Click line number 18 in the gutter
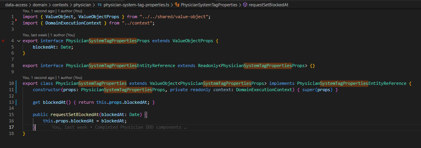The width and height of the screenshot is (421, 148). [x=11, y=133]
